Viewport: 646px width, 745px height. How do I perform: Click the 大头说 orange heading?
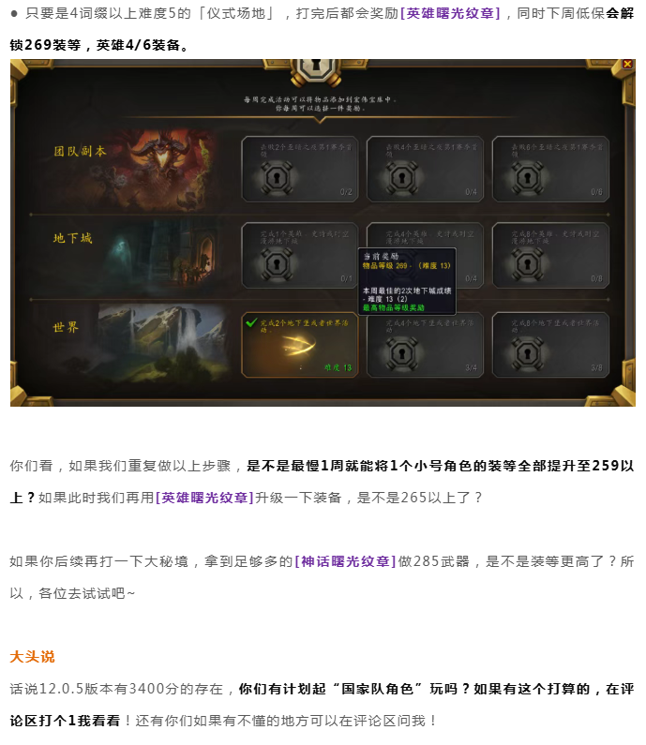click(32, 657)
